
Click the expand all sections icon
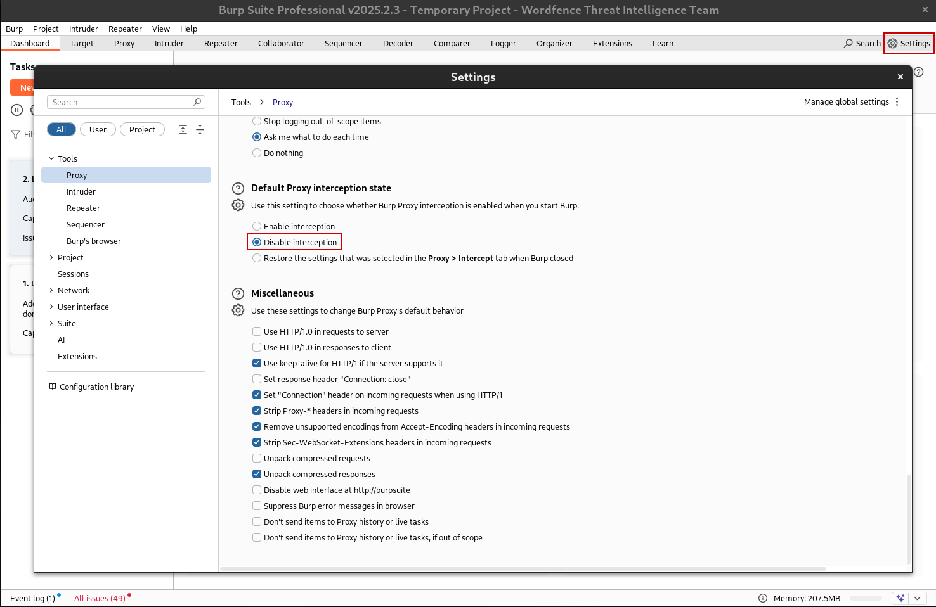tap(183, 129)
